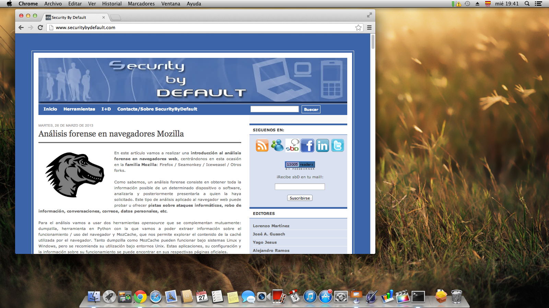Open the Calendar showing 27 in Dock
Image resolution: width=549 pixels, height=308 pixels.
(202, 297)
